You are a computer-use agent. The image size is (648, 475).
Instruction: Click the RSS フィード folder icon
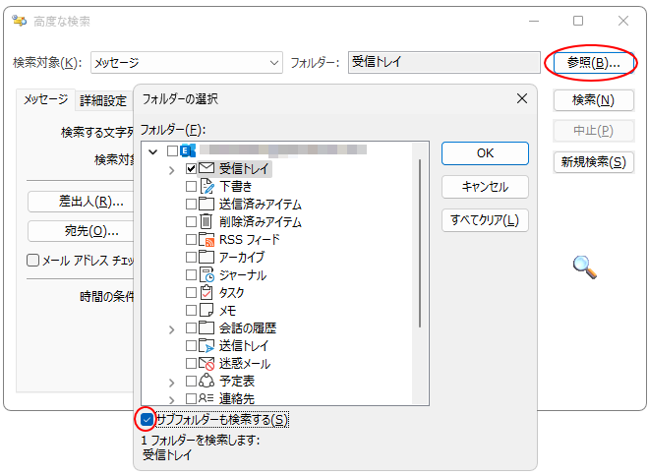pos(206,239)
